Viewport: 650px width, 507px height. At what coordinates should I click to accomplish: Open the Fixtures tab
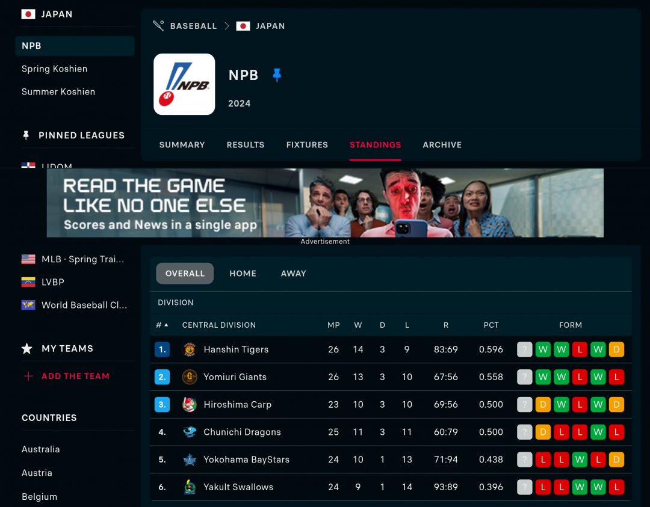click(307, 144)
